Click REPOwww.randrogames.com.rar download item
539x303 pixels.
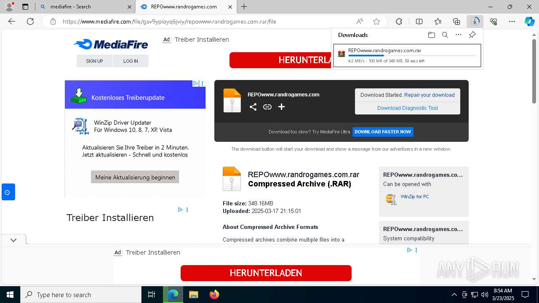pyautogui.click(x=407, y=56)
